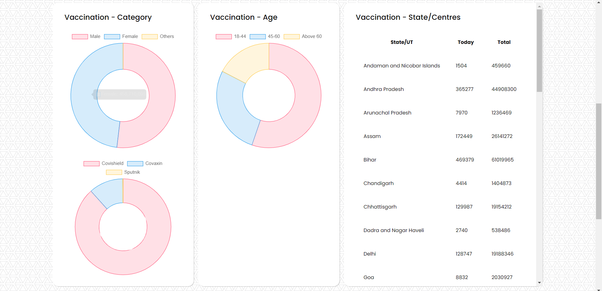This screenshot has width=602, height=291.
Task: Toggle the Others legend entry
Action: point(158,36)
